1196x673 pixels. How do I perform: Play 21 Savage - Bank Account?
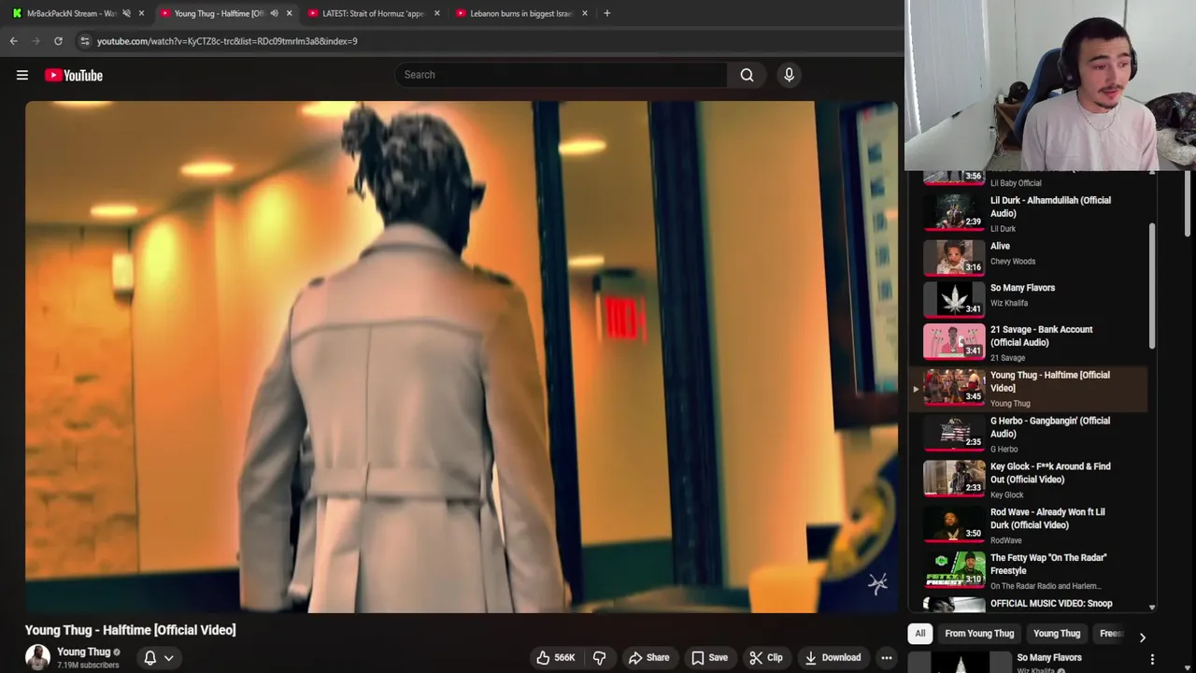click(1028, 343)
